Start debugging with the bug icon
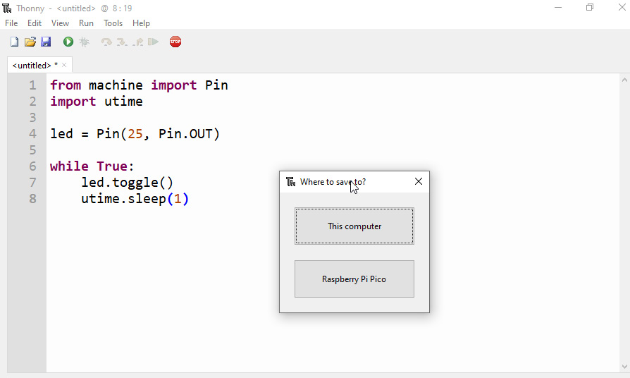Screen dimensions: 630x378 pyautogui.click(x=85, y=42)
